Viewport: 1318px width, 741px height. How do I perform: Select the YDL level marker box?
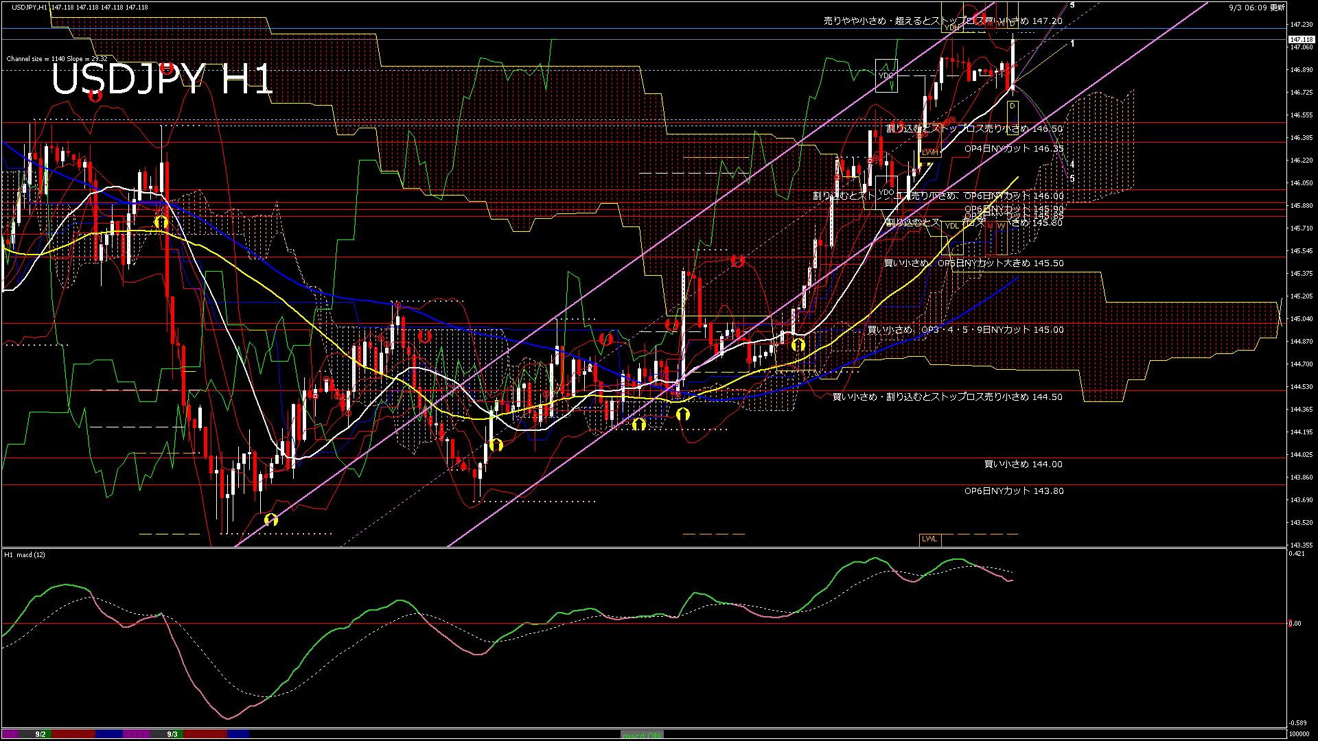coord(951,226)
